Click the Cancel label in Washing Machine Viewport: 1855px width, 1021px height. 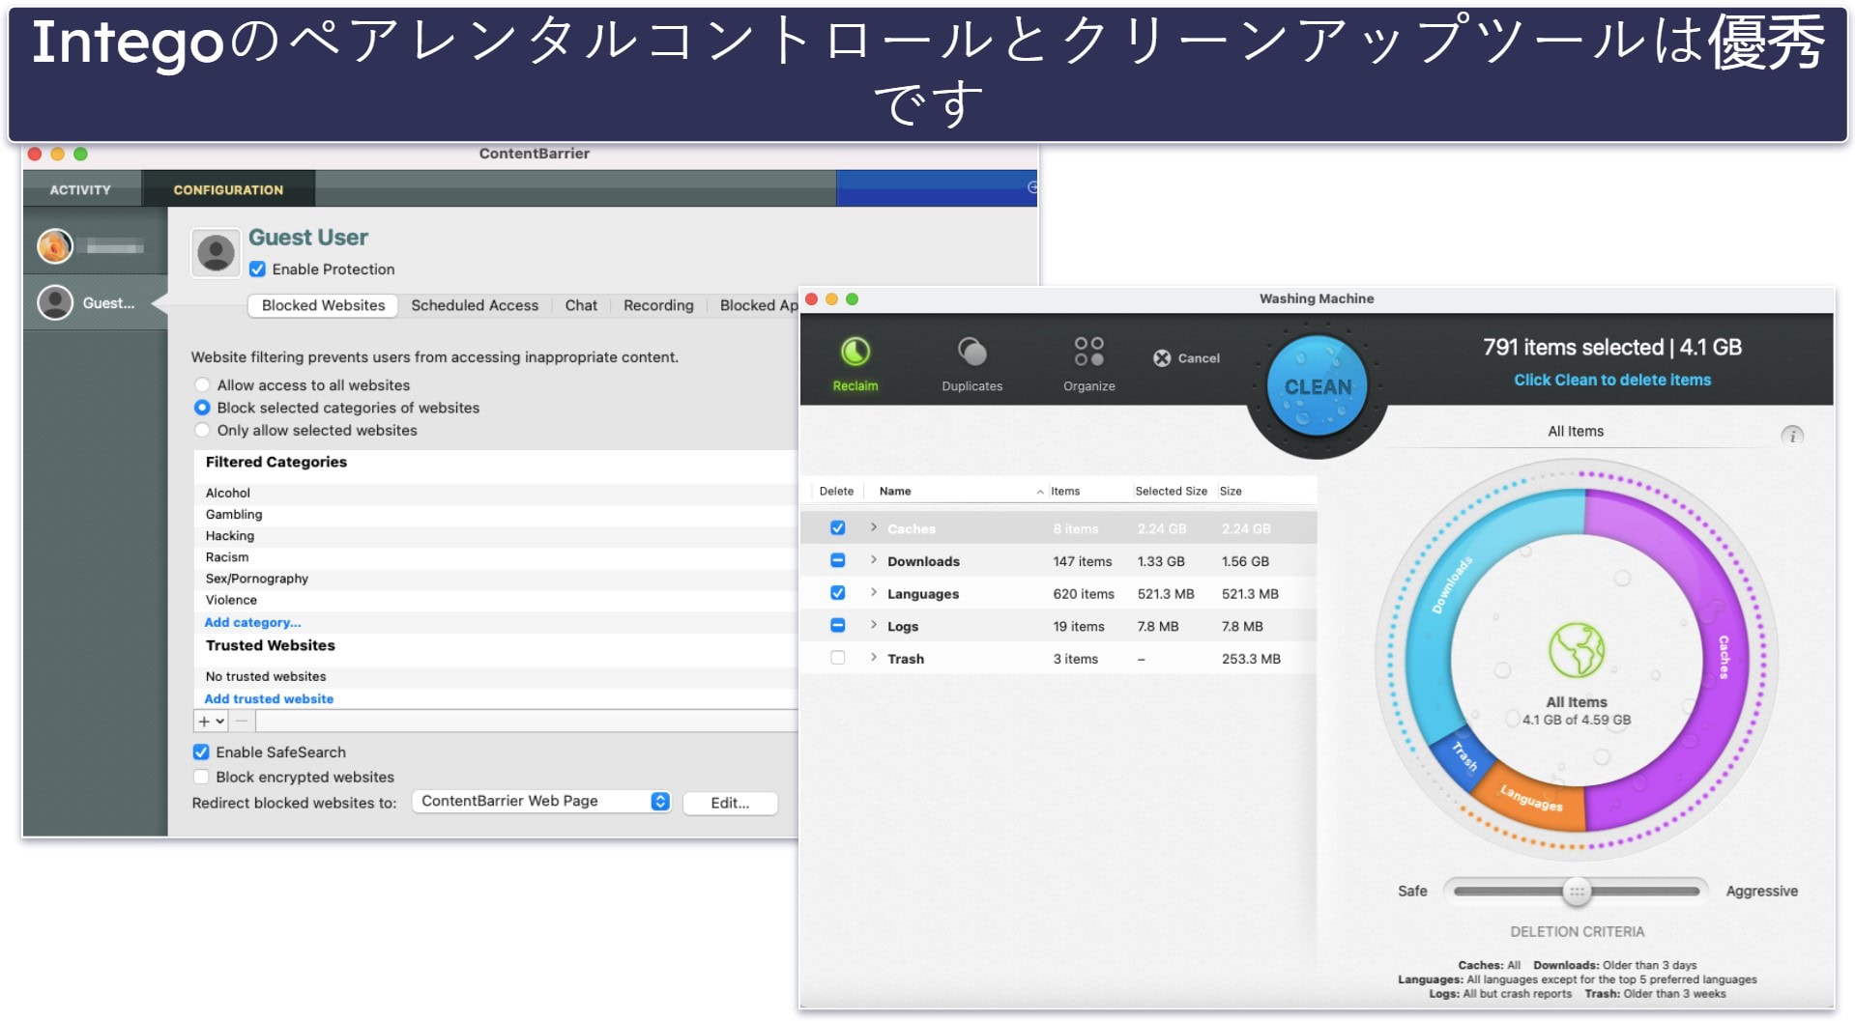tap(1199, 358)
